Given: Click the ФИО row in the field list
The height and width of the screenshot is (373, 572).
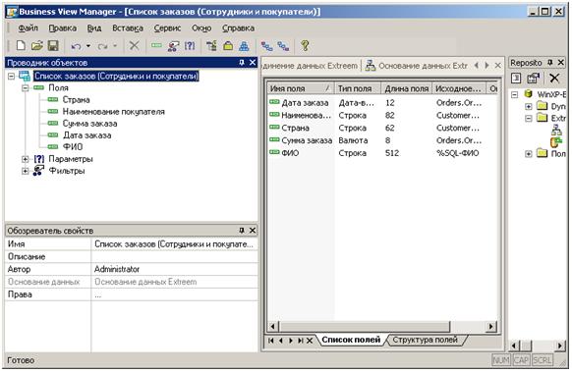Looking at the screenshot, I should pyautogui.click(x=382, y=153).
